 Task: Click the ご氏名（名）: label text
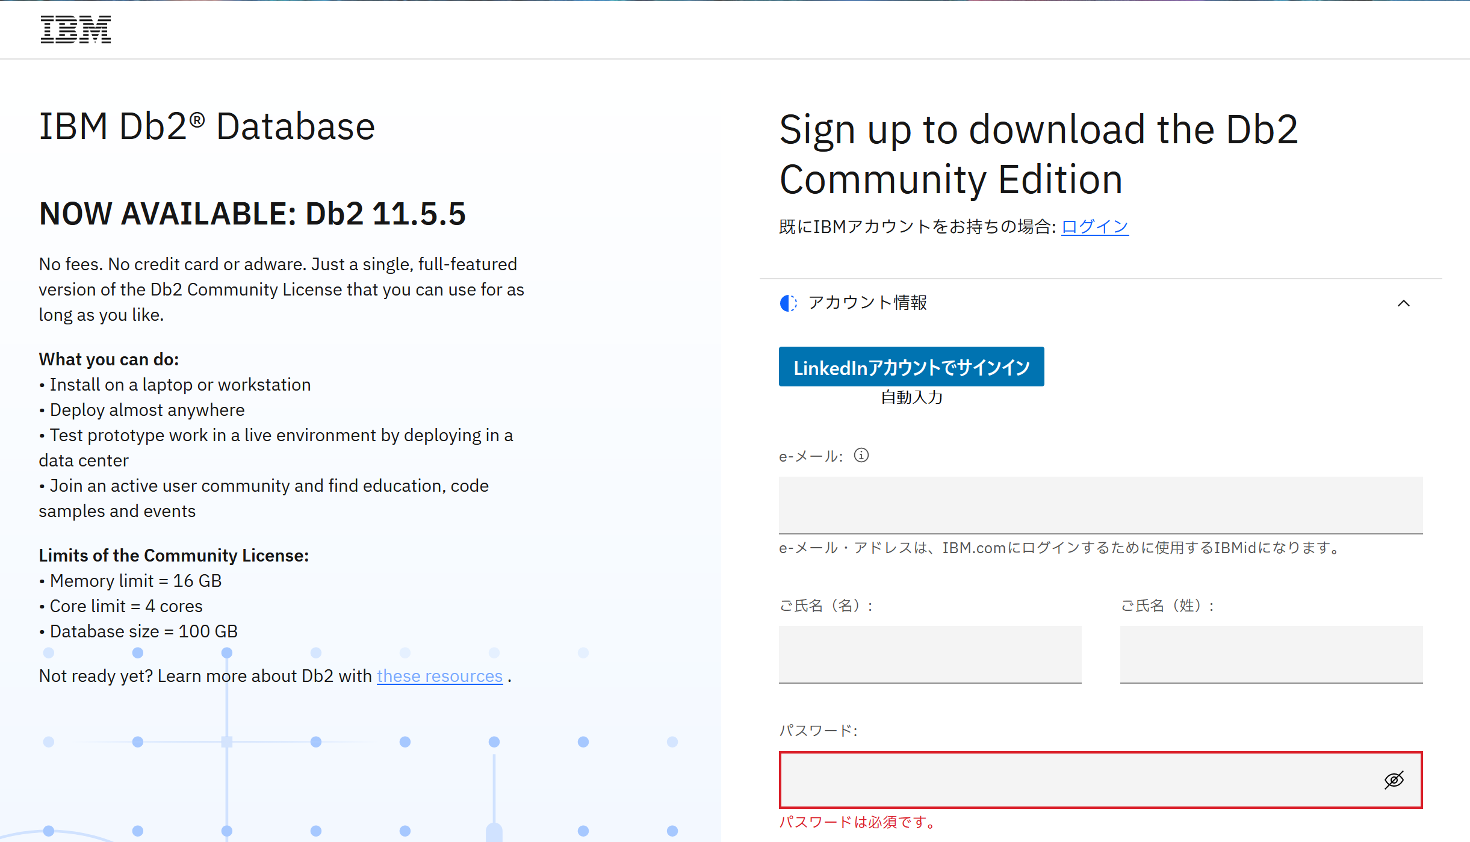[x=826, y=605]
